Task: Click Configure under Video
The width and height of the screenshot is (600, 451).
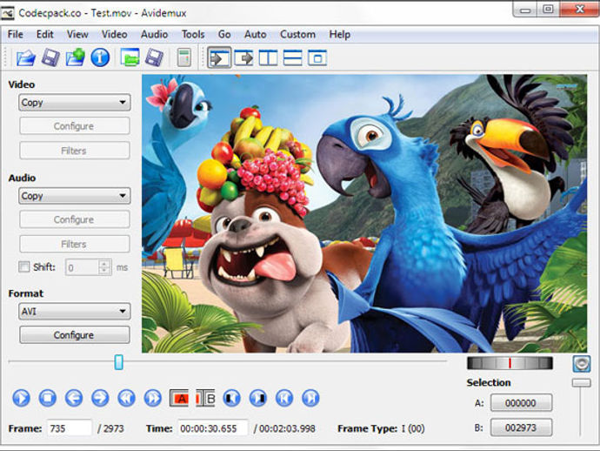Action: coord(75,126)
